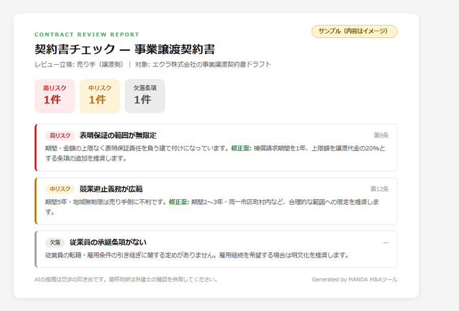Image resolution: width=459 pixels, height=311 pixels.
Task: Open the 競業避止義務が広範 finding heading
Action: tap(111, 189)
